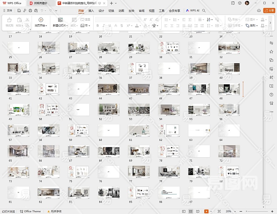Click fit-to-window icon in status bar
The image size is (277, 214).
[219, 211]
